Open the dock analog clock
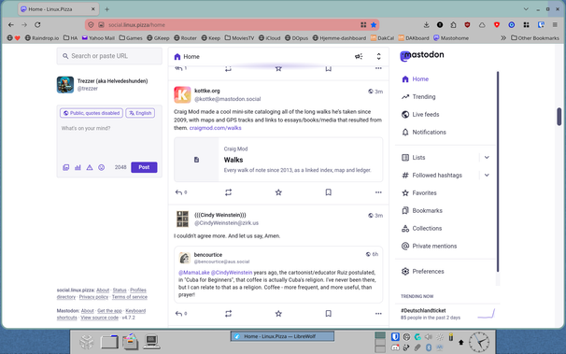This screenshot has width=566, height=354. pos(479,341)
